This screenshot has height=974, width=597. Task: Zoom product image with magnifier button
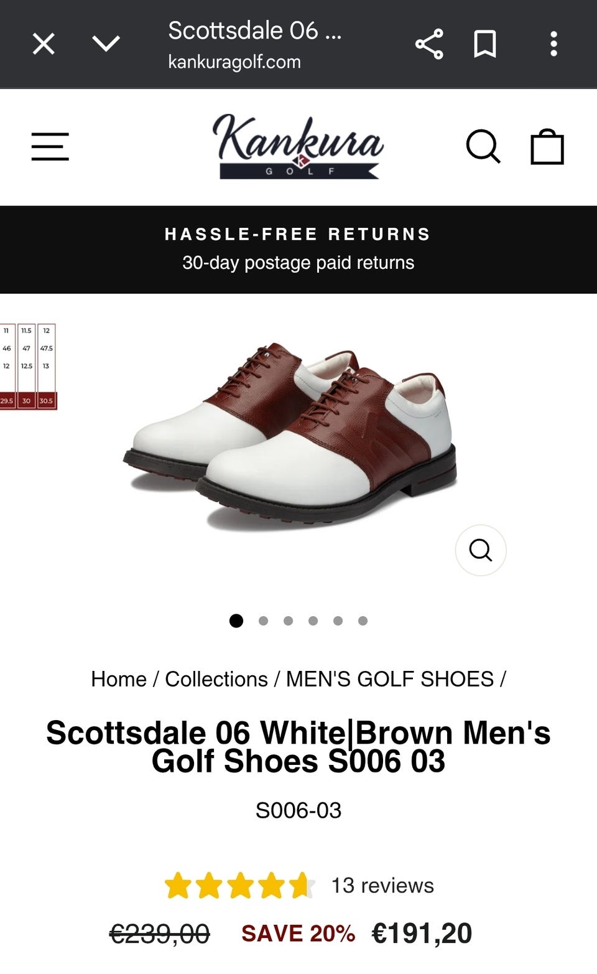481,550
